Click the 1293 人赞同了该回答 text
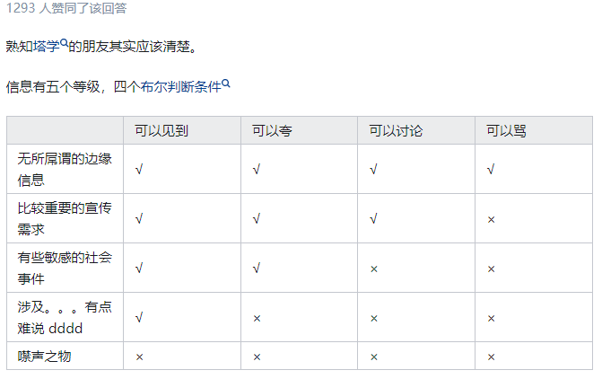 click(66, 8)
